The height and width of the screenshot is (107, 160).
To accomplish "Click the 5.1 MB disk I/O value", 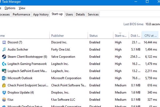I will click(136, 49).
